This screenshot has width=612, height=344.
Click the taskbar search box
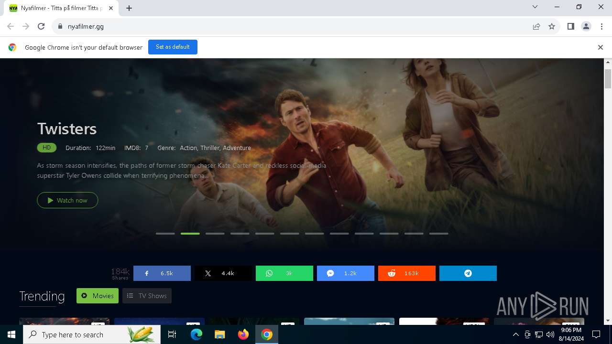(92, 334)
